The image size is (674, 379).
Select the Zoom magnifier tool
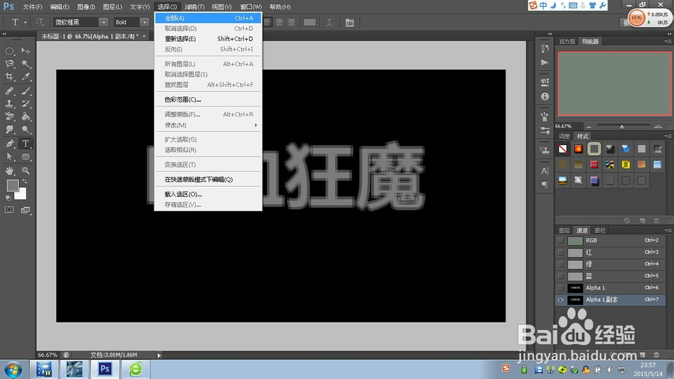click(26, 171)
